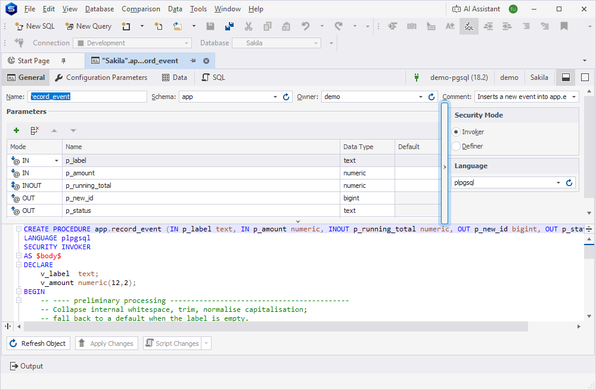
Task: Click the Save All toolbar icon
Action: click(x=229, y=26)
